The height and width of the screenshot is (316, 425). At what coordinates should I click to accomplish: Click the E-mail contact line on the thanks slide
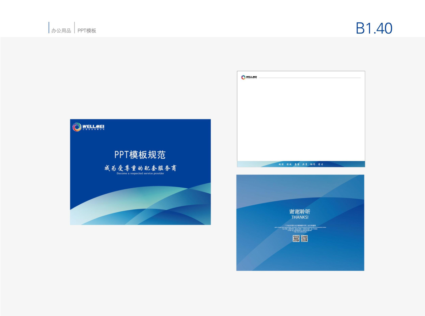pos(300,231)
